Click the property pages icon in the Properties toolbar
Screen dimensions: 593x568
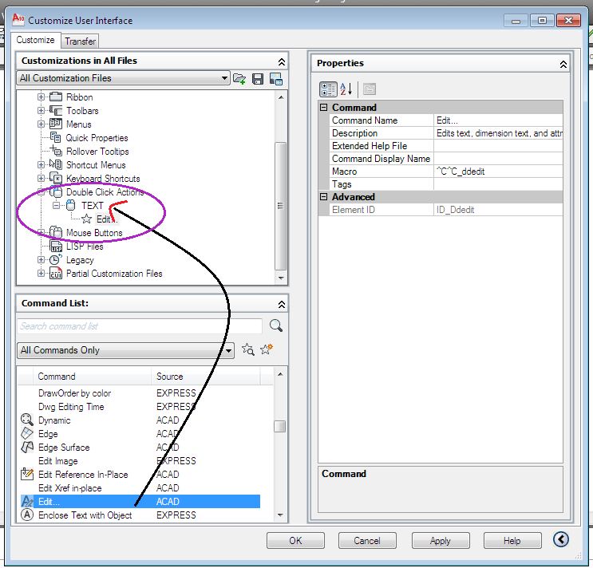[x=370, y=89]
